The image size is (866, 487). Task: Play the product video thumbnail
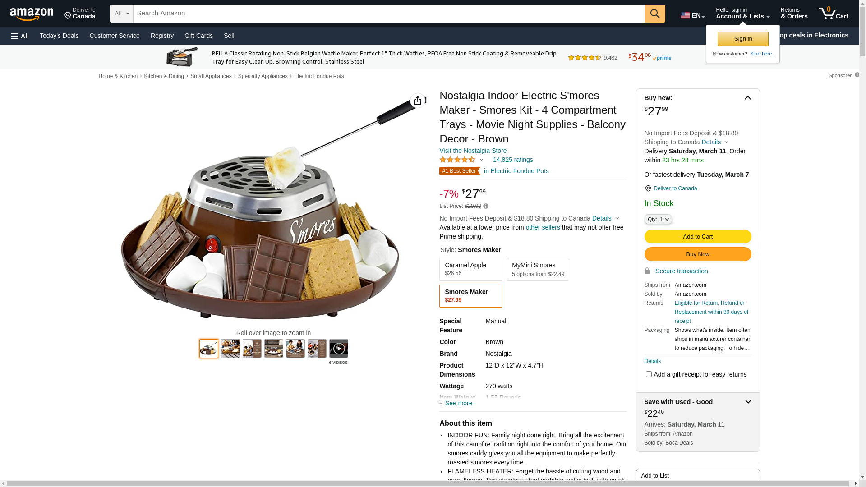tap(339, 349)
